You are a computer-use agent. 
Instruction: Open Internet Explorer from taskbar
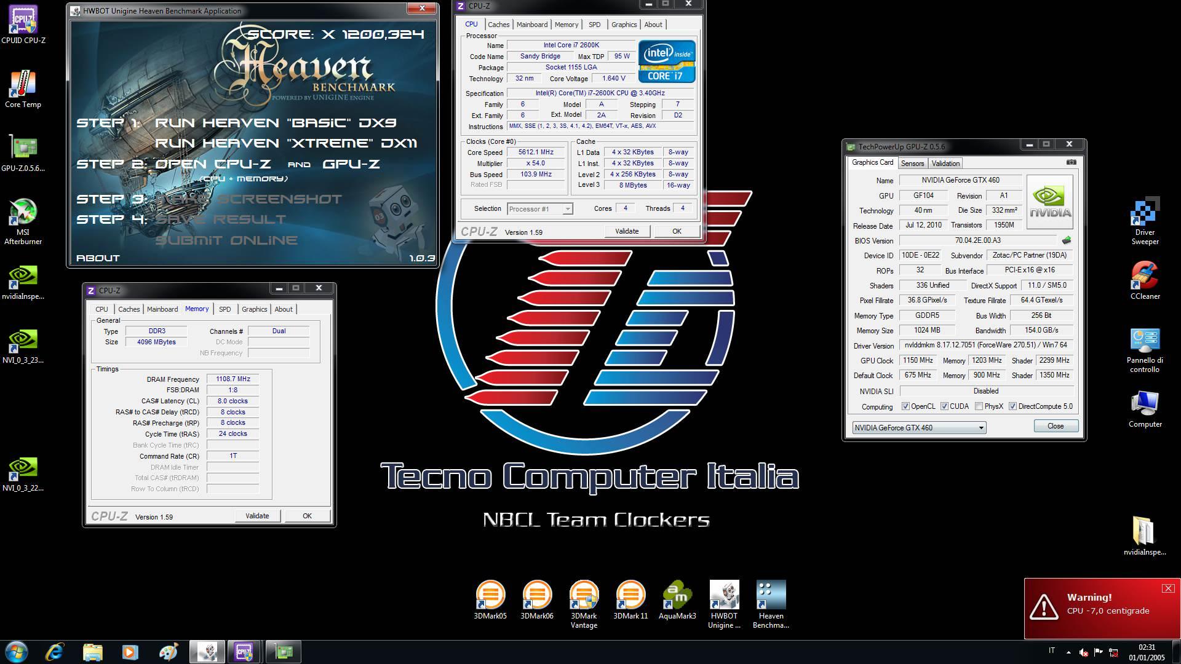click(x=55, y=652)
